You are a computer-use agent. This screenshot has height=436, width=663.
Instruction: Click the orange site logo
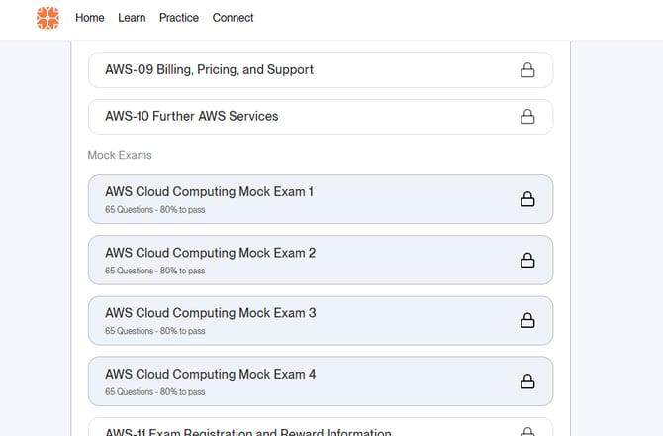47,18
